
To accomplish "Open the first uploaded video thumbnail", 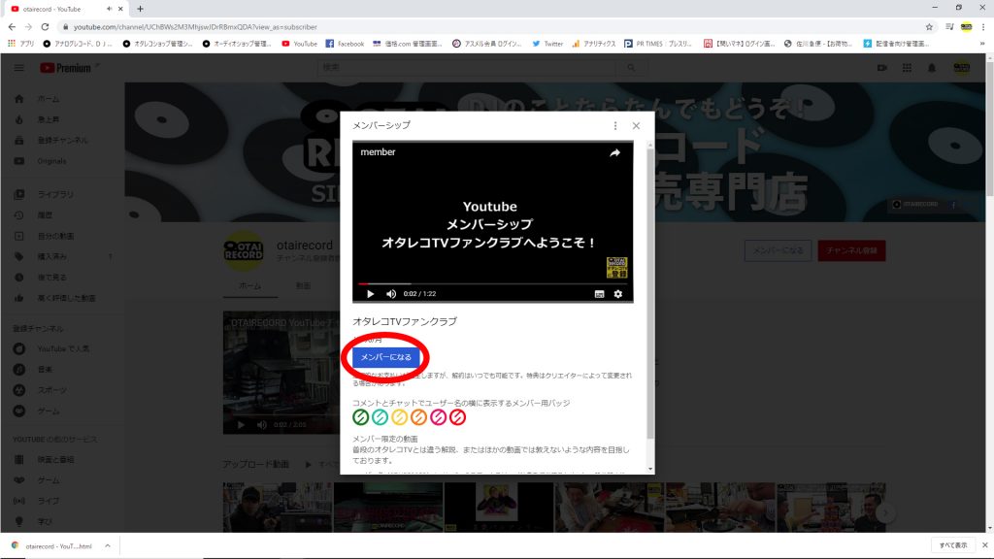I will point(277,507).
